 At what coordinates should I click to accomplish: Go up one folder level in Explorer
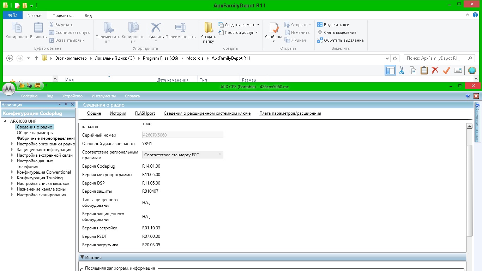pyautogui.click(x=36, y=58)
